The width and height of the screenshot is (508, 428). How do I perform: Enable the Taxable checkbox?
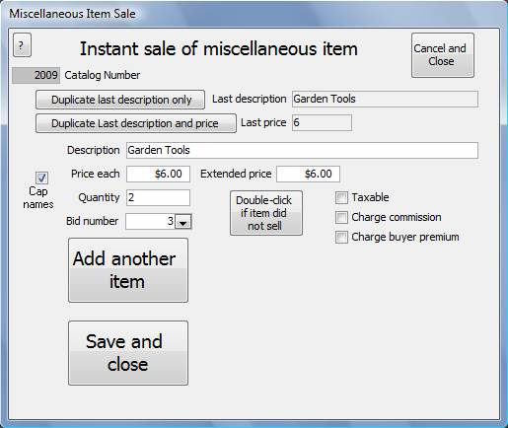[341, 197]
